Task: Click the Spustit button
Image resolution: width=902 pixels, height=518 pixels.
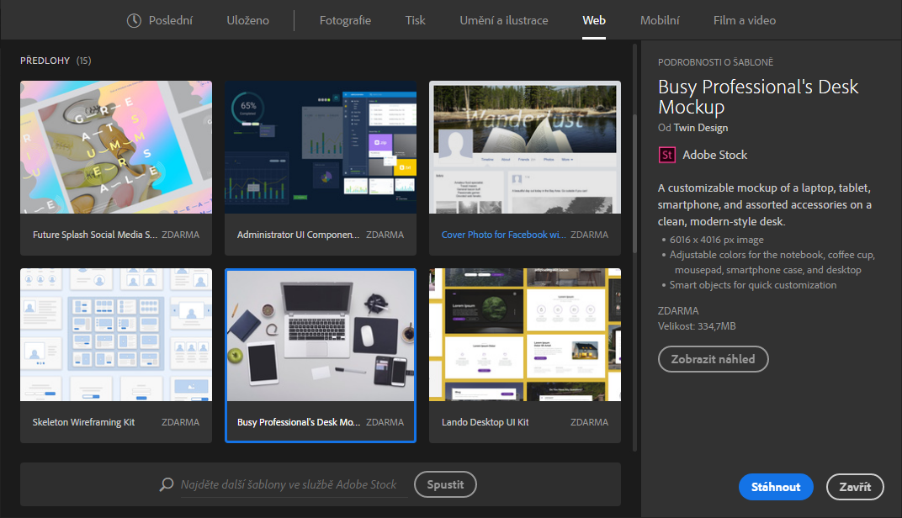Action: pos(445,484)
